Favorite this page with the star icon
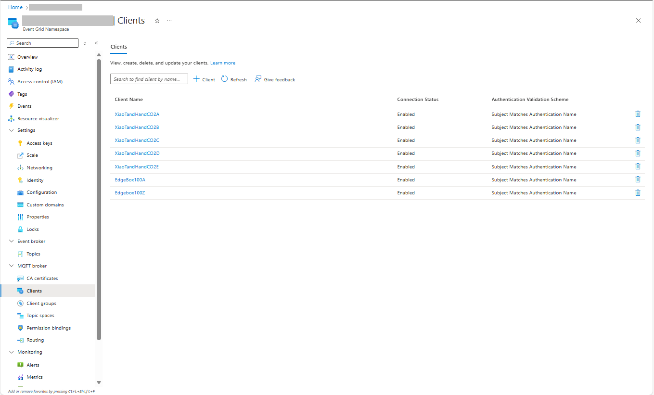This screenshot has width=654, height=395. pyautogui.click(x=157, y=21)
